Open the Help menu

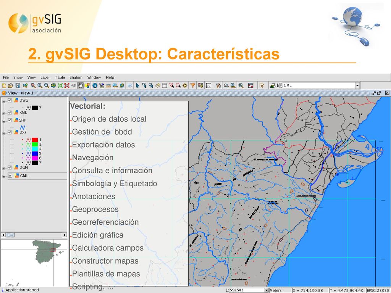click(x=110, y=77)
